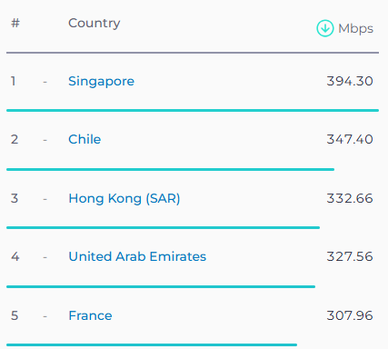Click the teal bar under United Arab Emirates
The height and width of the screenshot is (349, 388).
pos(161,286)
